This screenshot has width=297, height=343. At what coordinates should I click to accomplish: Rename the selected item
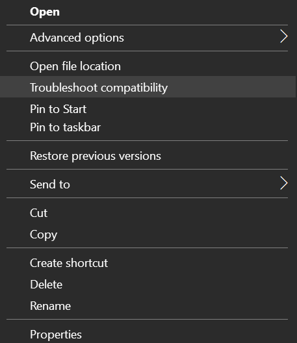pyautogui.click(x=148, y=305)
